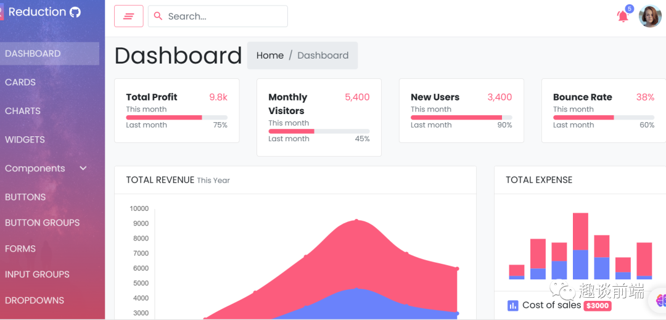666x320 pixels.
Task: Expand the Components chevron in sidebar
Action: point(83,168)
